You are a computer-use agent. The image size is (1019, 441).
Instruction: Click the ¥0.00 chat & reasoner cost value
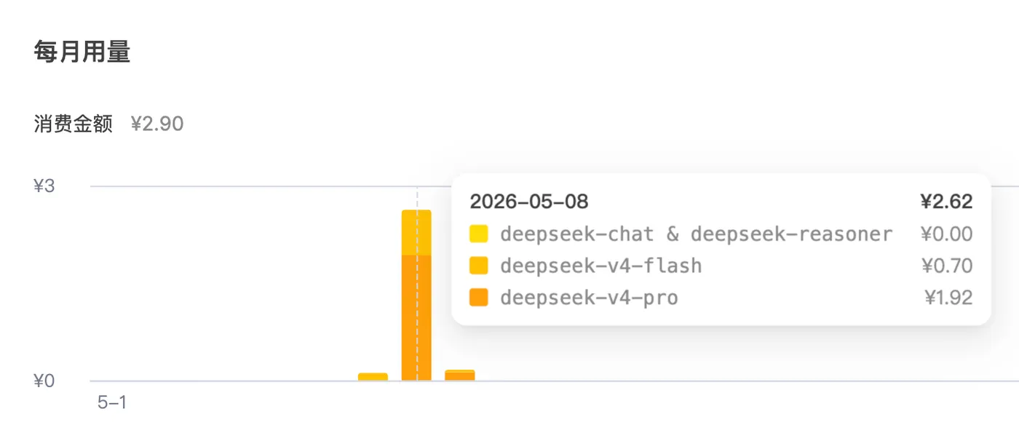[947, 234]
